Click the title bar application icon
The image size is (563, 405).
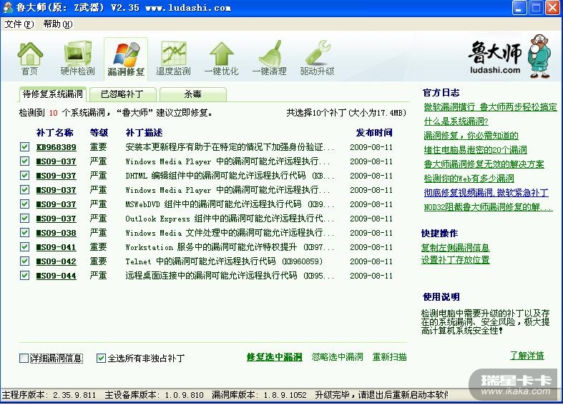[8, 8]
